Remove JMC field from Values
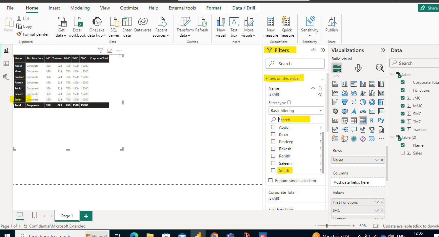This screenshot has width=439, height=237. 382,210
